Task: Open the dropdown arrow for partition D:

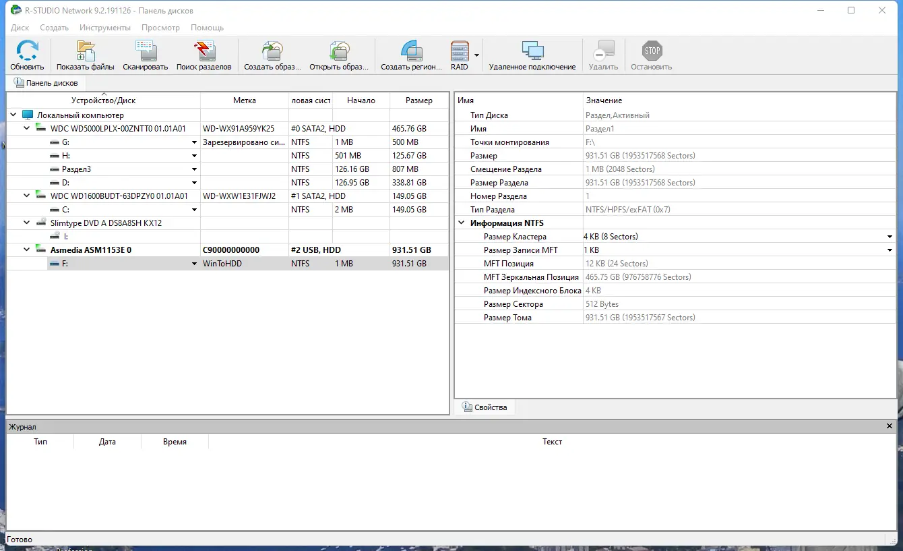Action: point(195,183)
